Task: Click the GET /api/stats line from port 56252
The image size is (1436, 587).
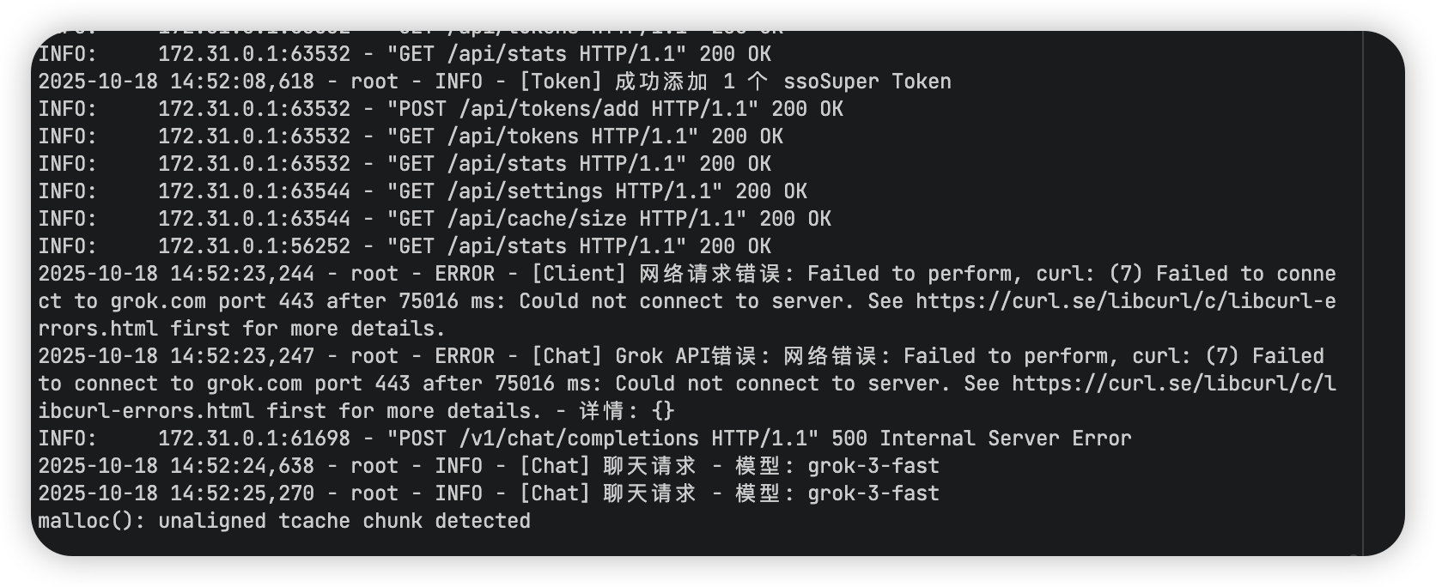Action: click(405, 246)
